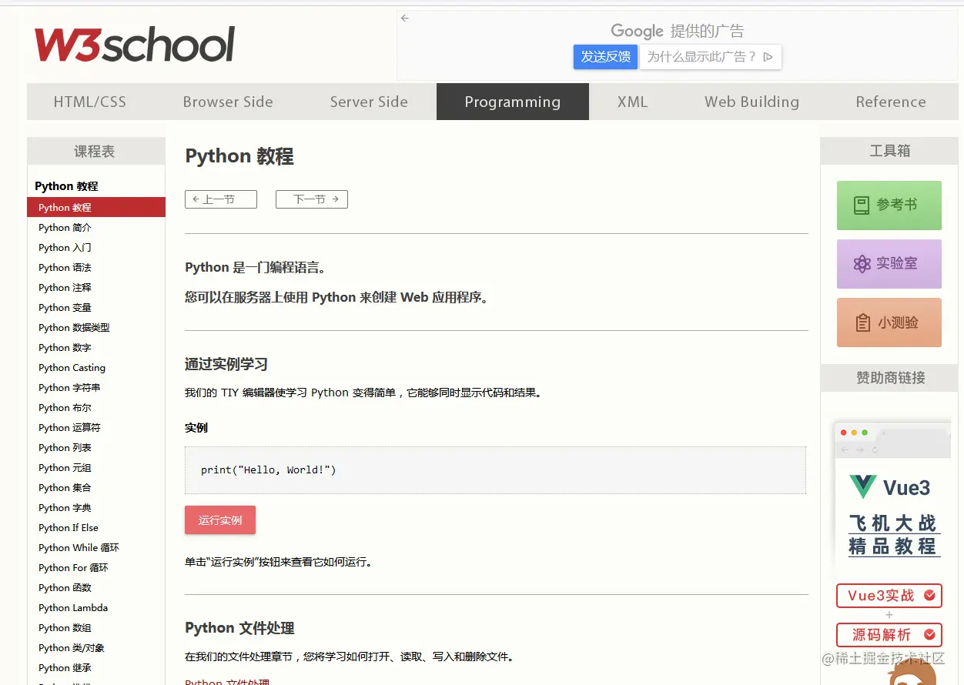Open the Reference navigation tab

pyautogui.click(x=891, y=102)
